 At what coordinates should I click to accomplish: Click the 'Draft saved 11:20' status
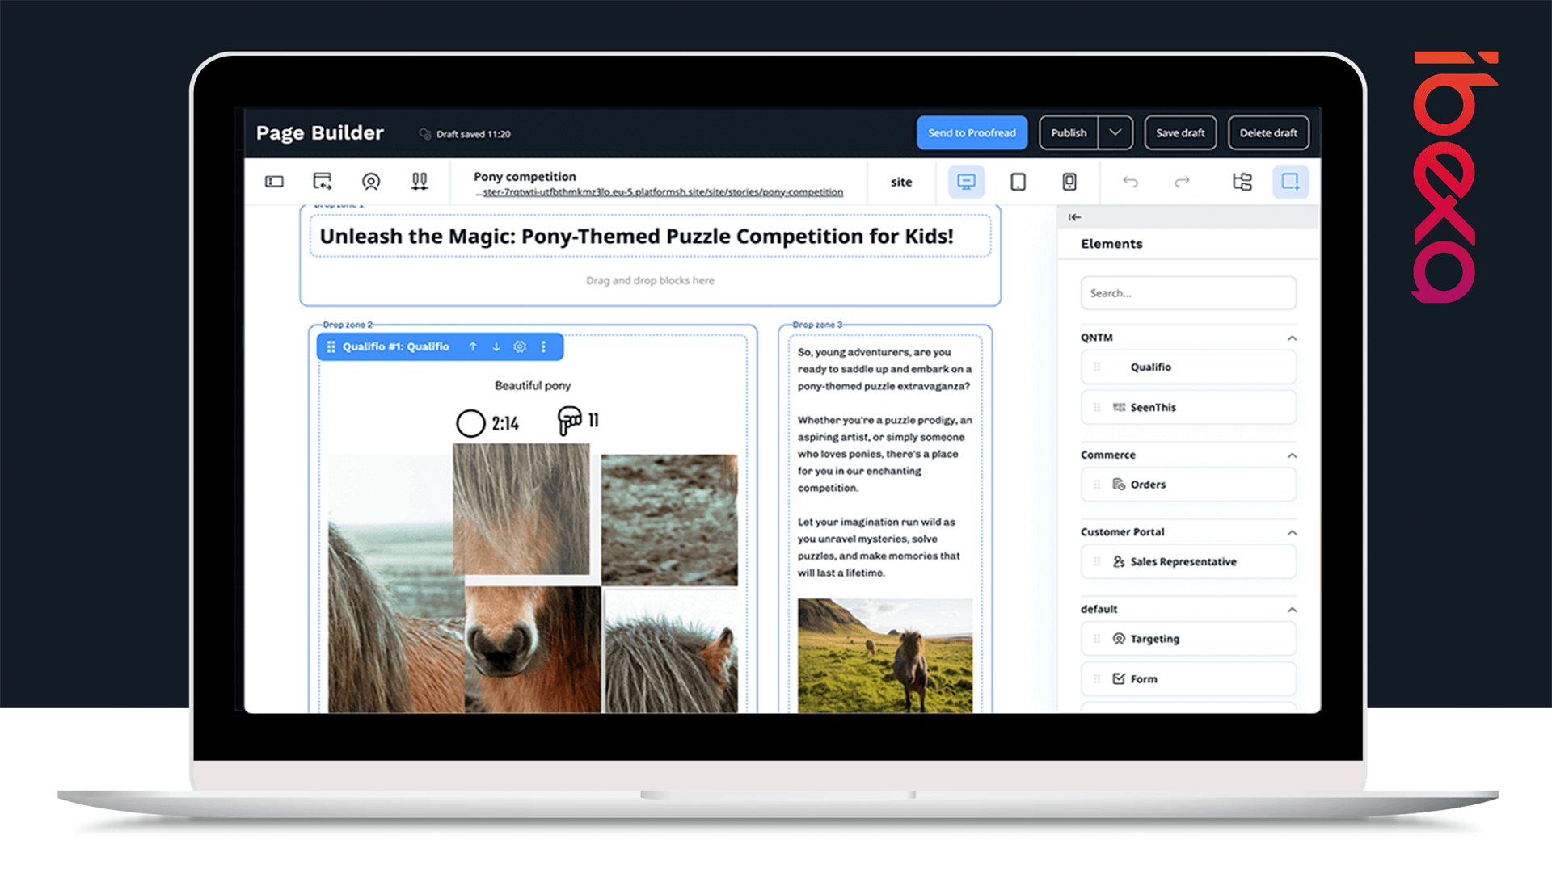(x=465, y=134)
